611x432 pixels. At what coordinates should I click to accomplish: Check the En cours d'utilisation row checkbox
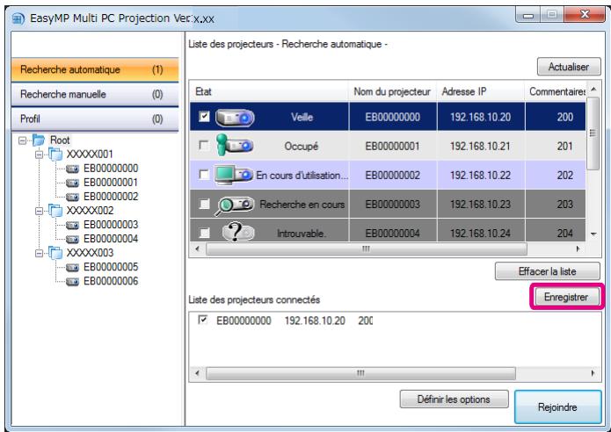click(x=204, y=175)
